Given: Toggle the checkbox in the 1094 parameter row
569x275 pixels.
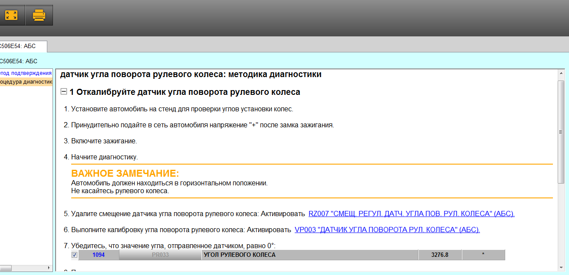Looking at the screenshot, I should coord(74,255).
